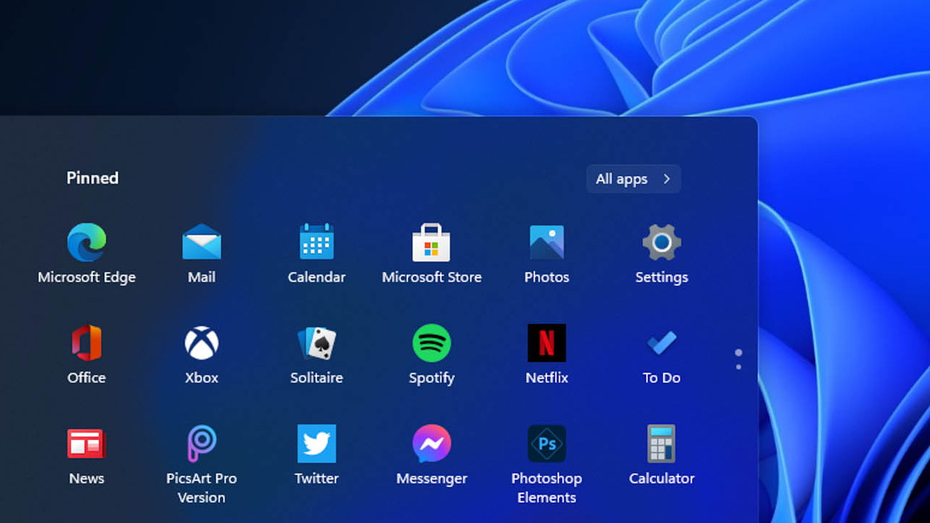
Task: Open the Calendar app
Action: coord(316,243)
